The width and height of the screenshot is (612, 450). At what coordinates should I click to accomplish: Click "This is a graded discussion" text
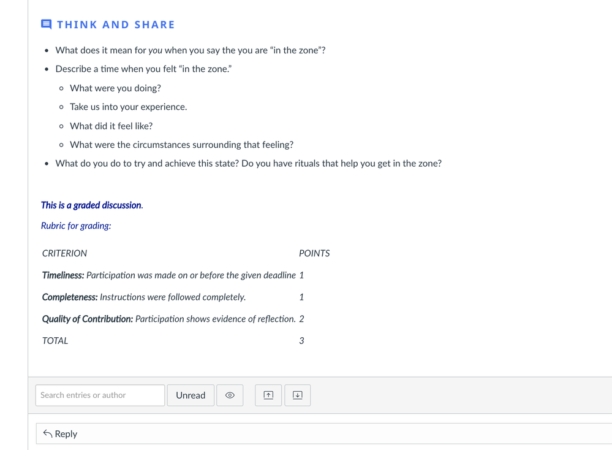(92, 205)
